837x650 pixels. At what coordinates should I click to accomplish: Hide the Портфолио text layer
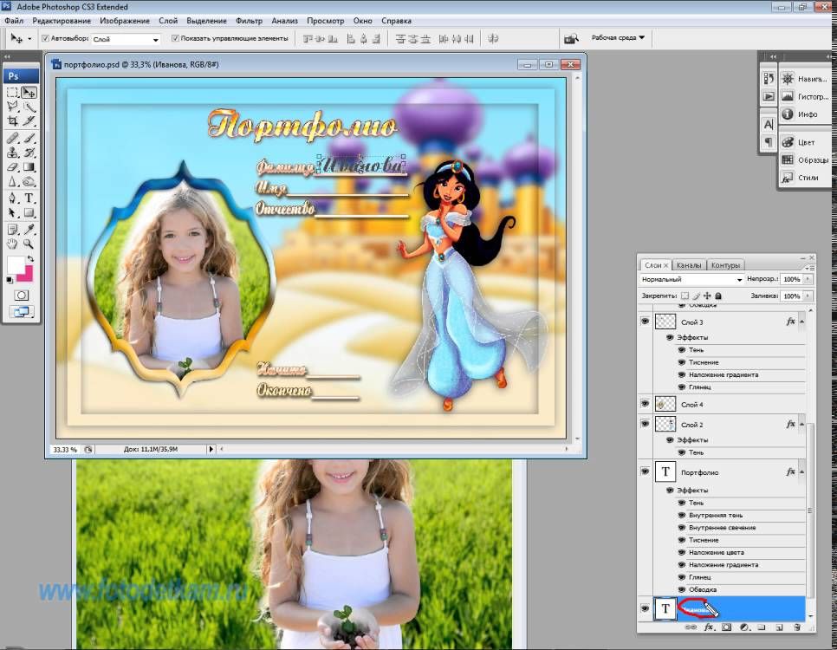point(645,471)
